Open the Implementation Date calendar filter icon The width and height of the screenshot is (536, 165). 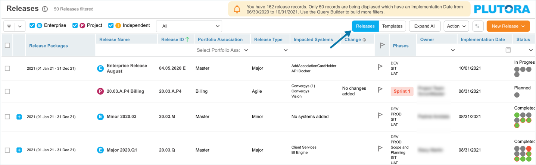(508, 50)
